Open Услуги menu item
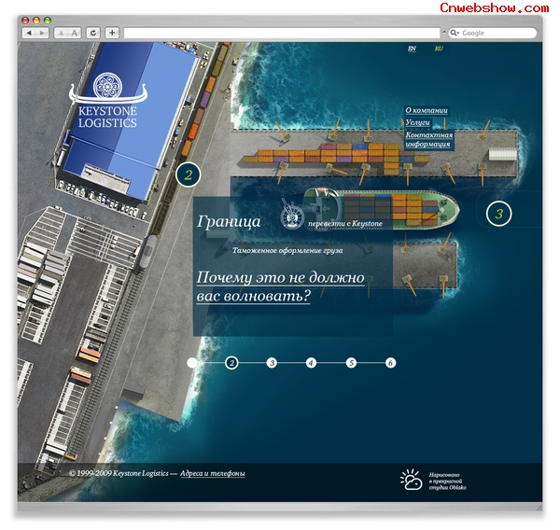Image resolution: width=560 pixels, height=530 pixels. pyautogui.click(x=417, y=122)
